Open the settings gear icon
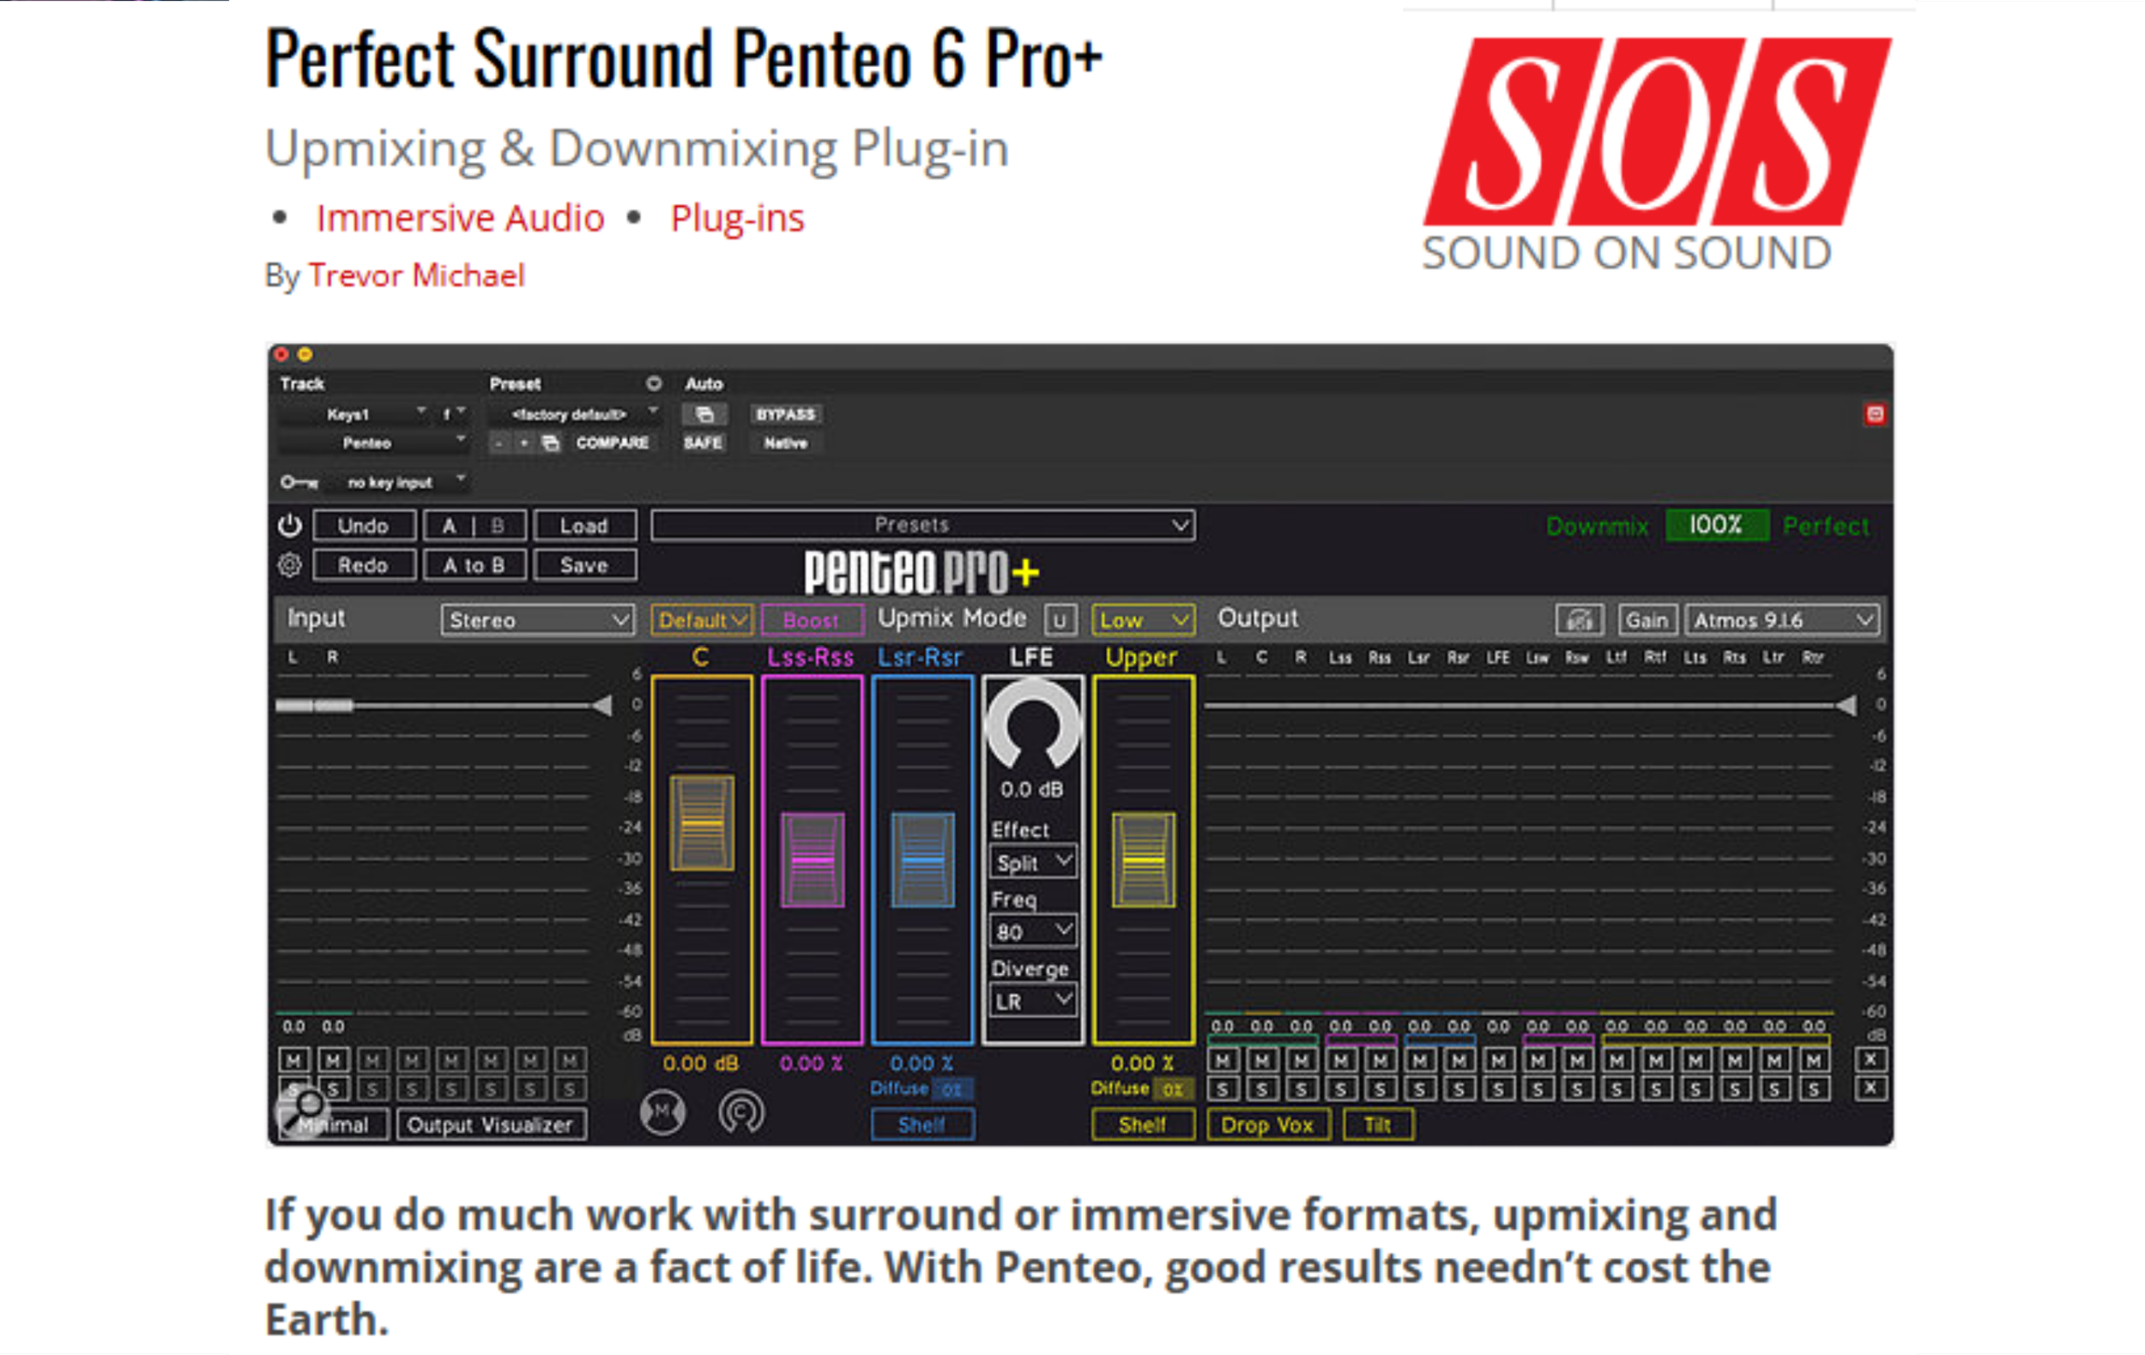The image size is (2145, 1355). pos(289,565)
